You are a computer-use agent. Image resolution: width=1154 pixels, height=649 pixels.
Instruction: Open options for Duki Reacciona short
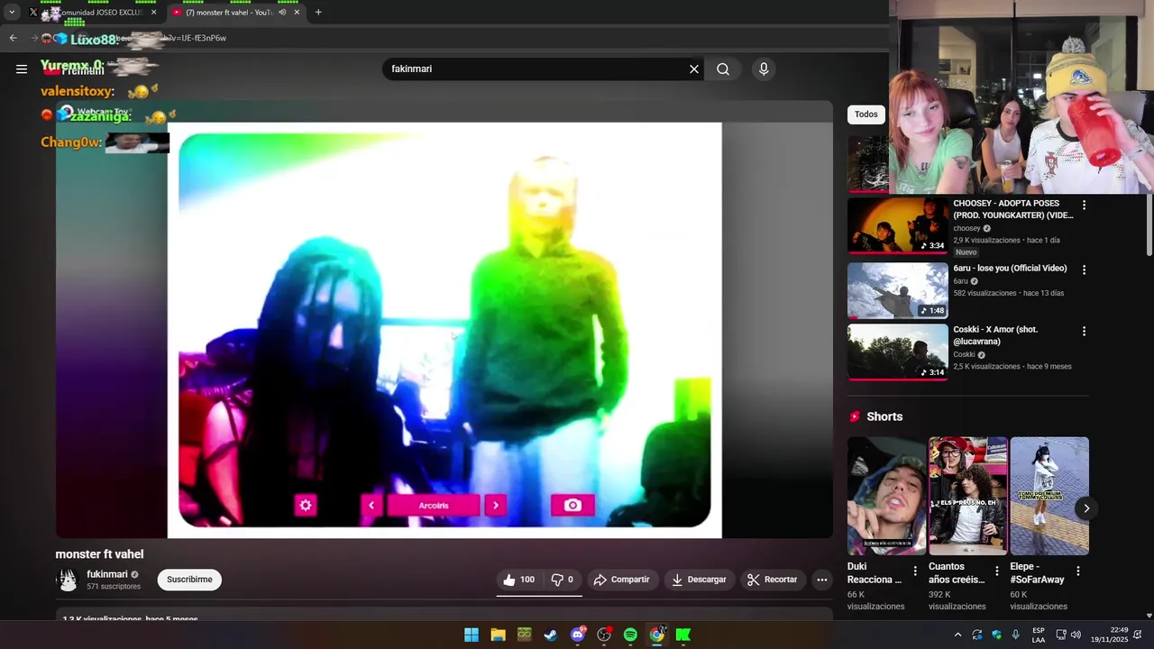pyautogui.click(x=915, y=571)
